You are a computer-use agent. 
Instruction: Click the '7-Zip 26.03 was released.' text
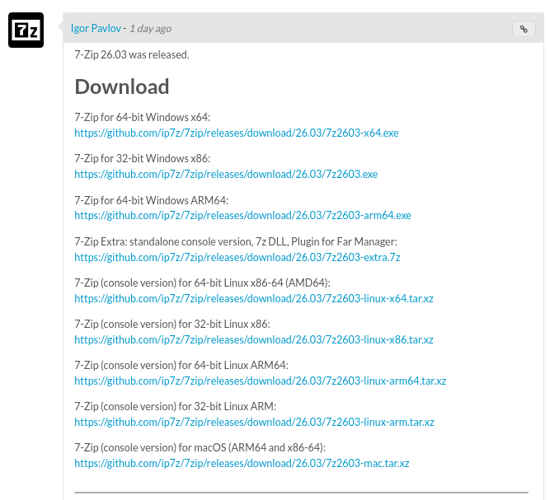[132, 55]
